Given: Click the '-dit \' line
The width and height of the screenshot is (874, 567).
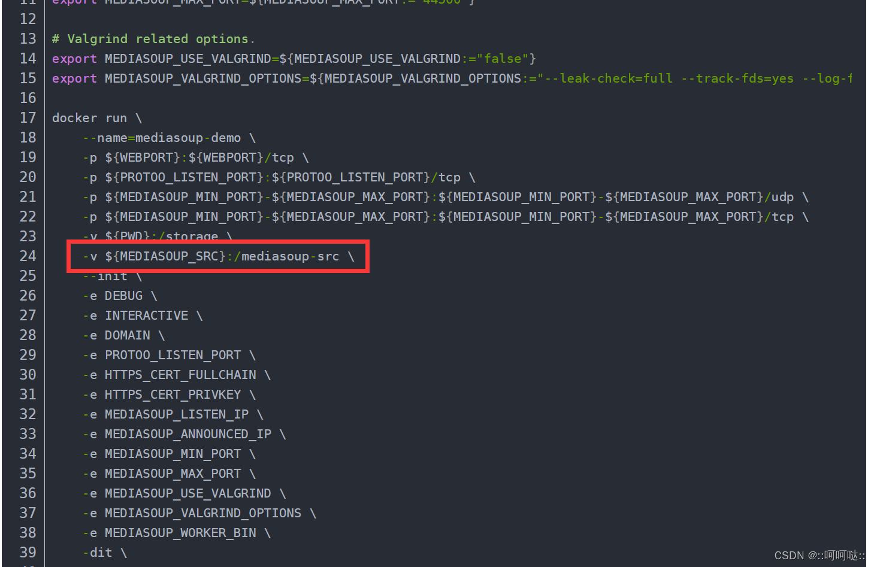Looking at the screenshot, I should click(x=105, y=553).
